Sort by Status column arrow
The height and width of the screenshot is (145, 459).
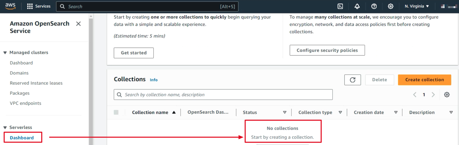[285, 112]
